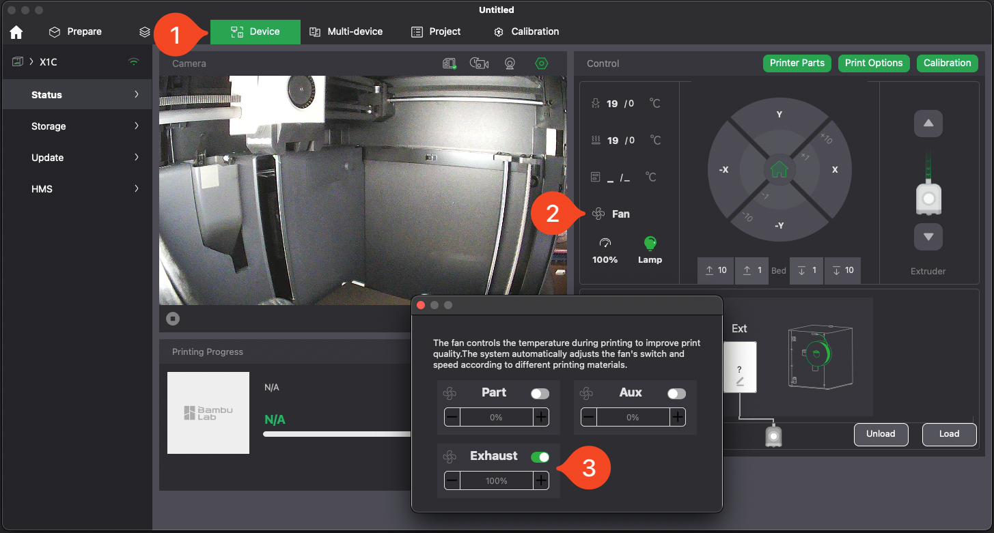
Task: Click the green home icon in axis dial
Action: click(x=779, y=169)
